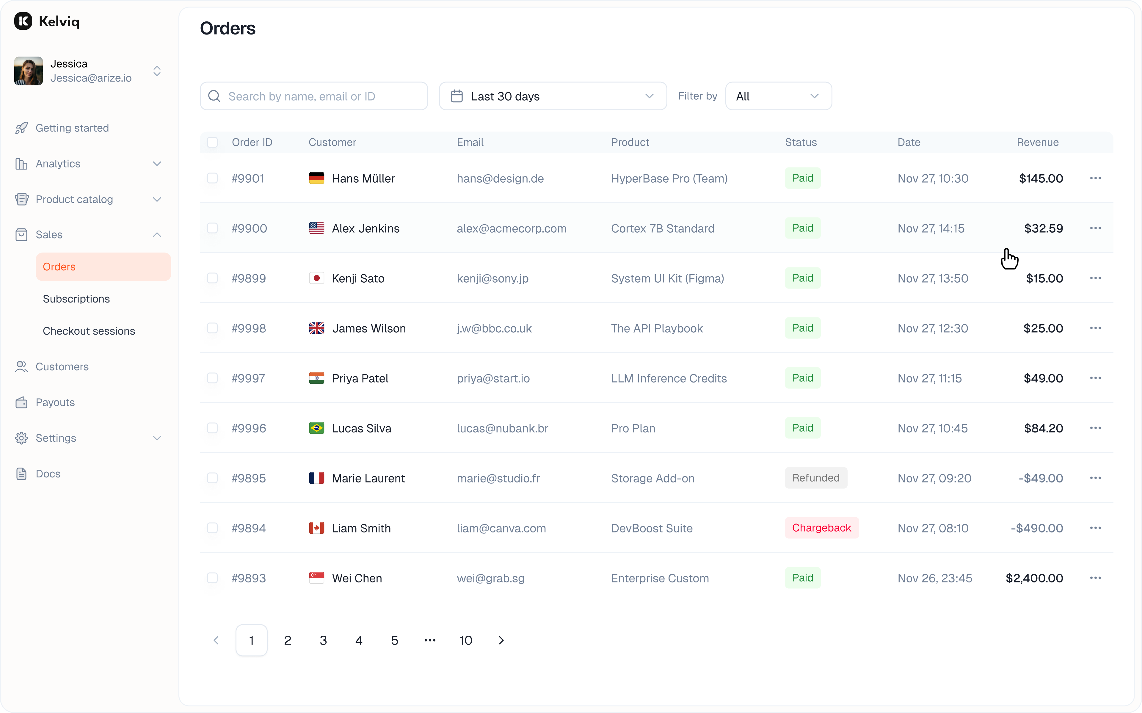Select checkbox for order #9900
1142x713 pixels.
pyautogui.click(x=213, y=228)
